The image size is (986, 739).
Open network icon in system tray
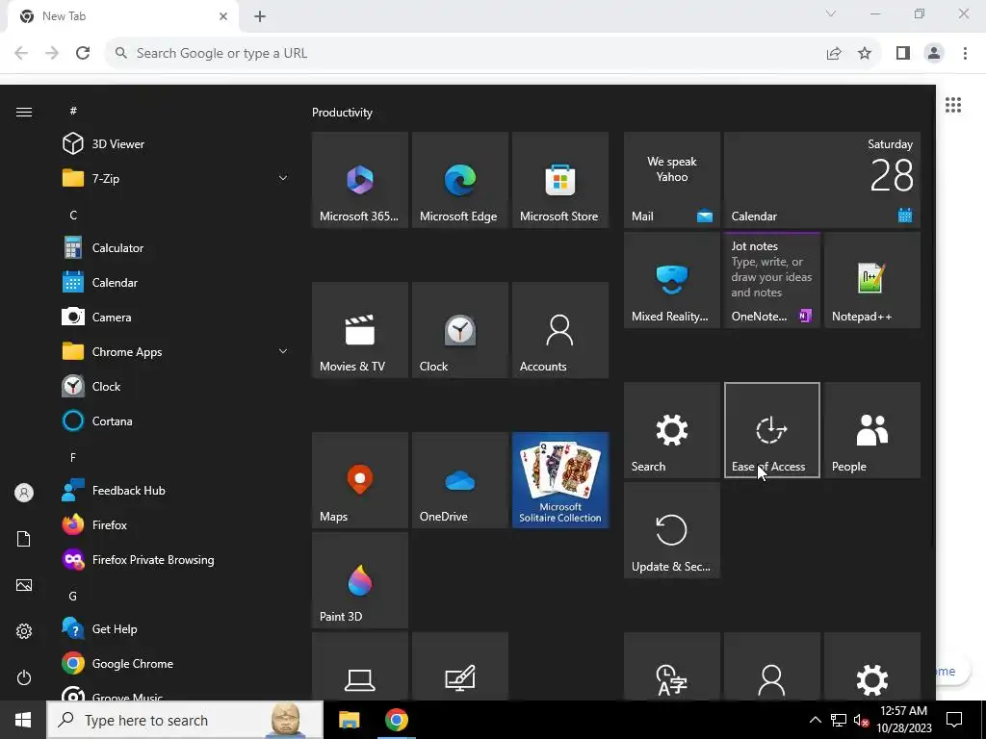pos(839,720)
